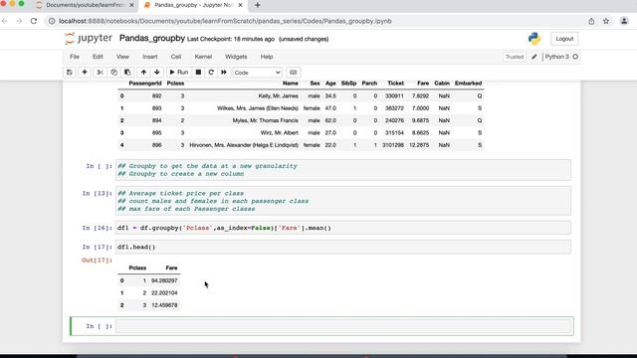Screen dimensions: 637x358
Task: Click the Ticket value 3101298
Action: [393, 145]
